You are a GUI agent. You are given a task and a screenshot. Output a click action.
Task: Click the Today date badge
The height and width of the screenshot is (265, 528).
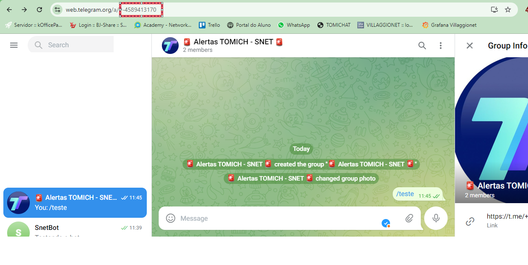(301, 149)
